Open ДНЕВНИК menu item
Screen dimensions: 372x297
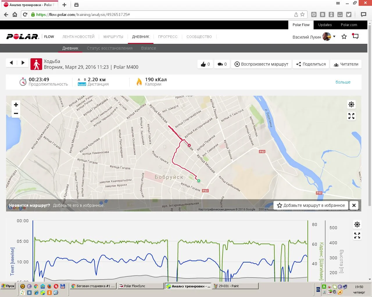click(141, 37)
